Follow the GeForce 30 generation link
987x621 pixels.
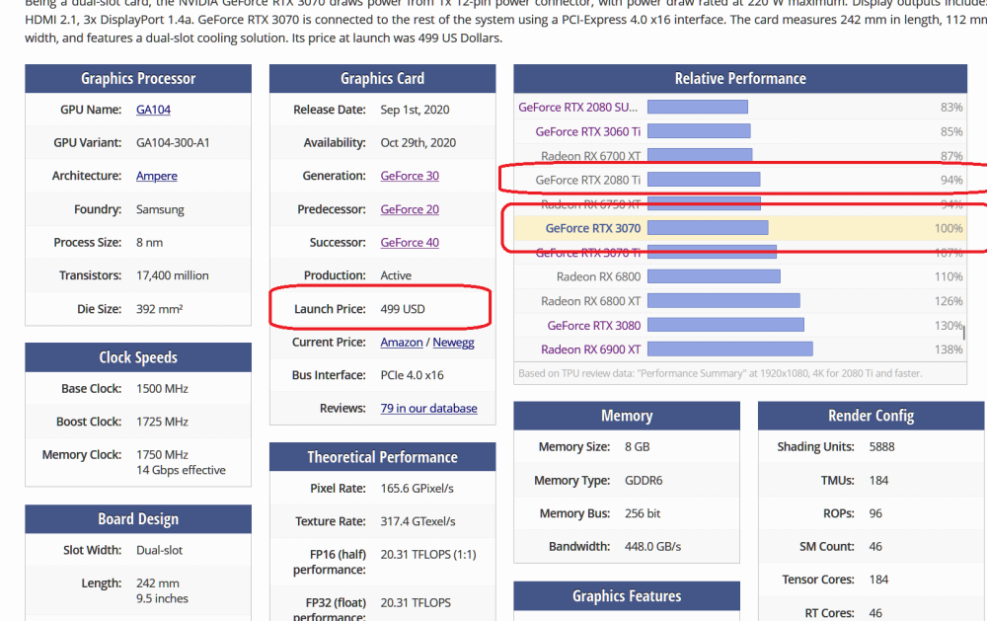(410, 176)
